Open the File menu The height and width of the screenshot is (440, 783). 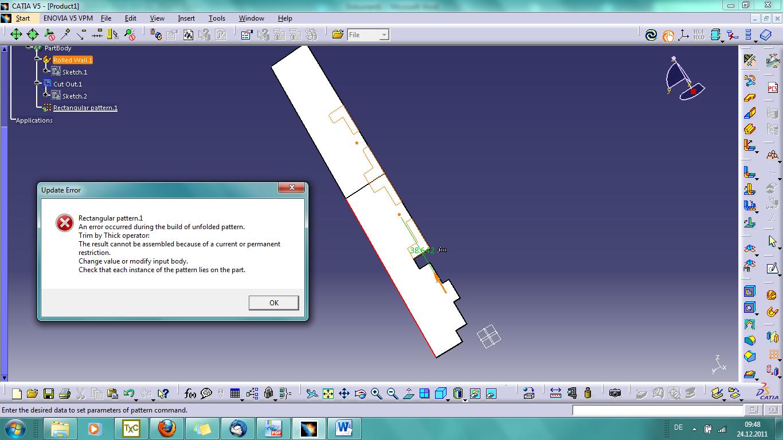point(106,18)
